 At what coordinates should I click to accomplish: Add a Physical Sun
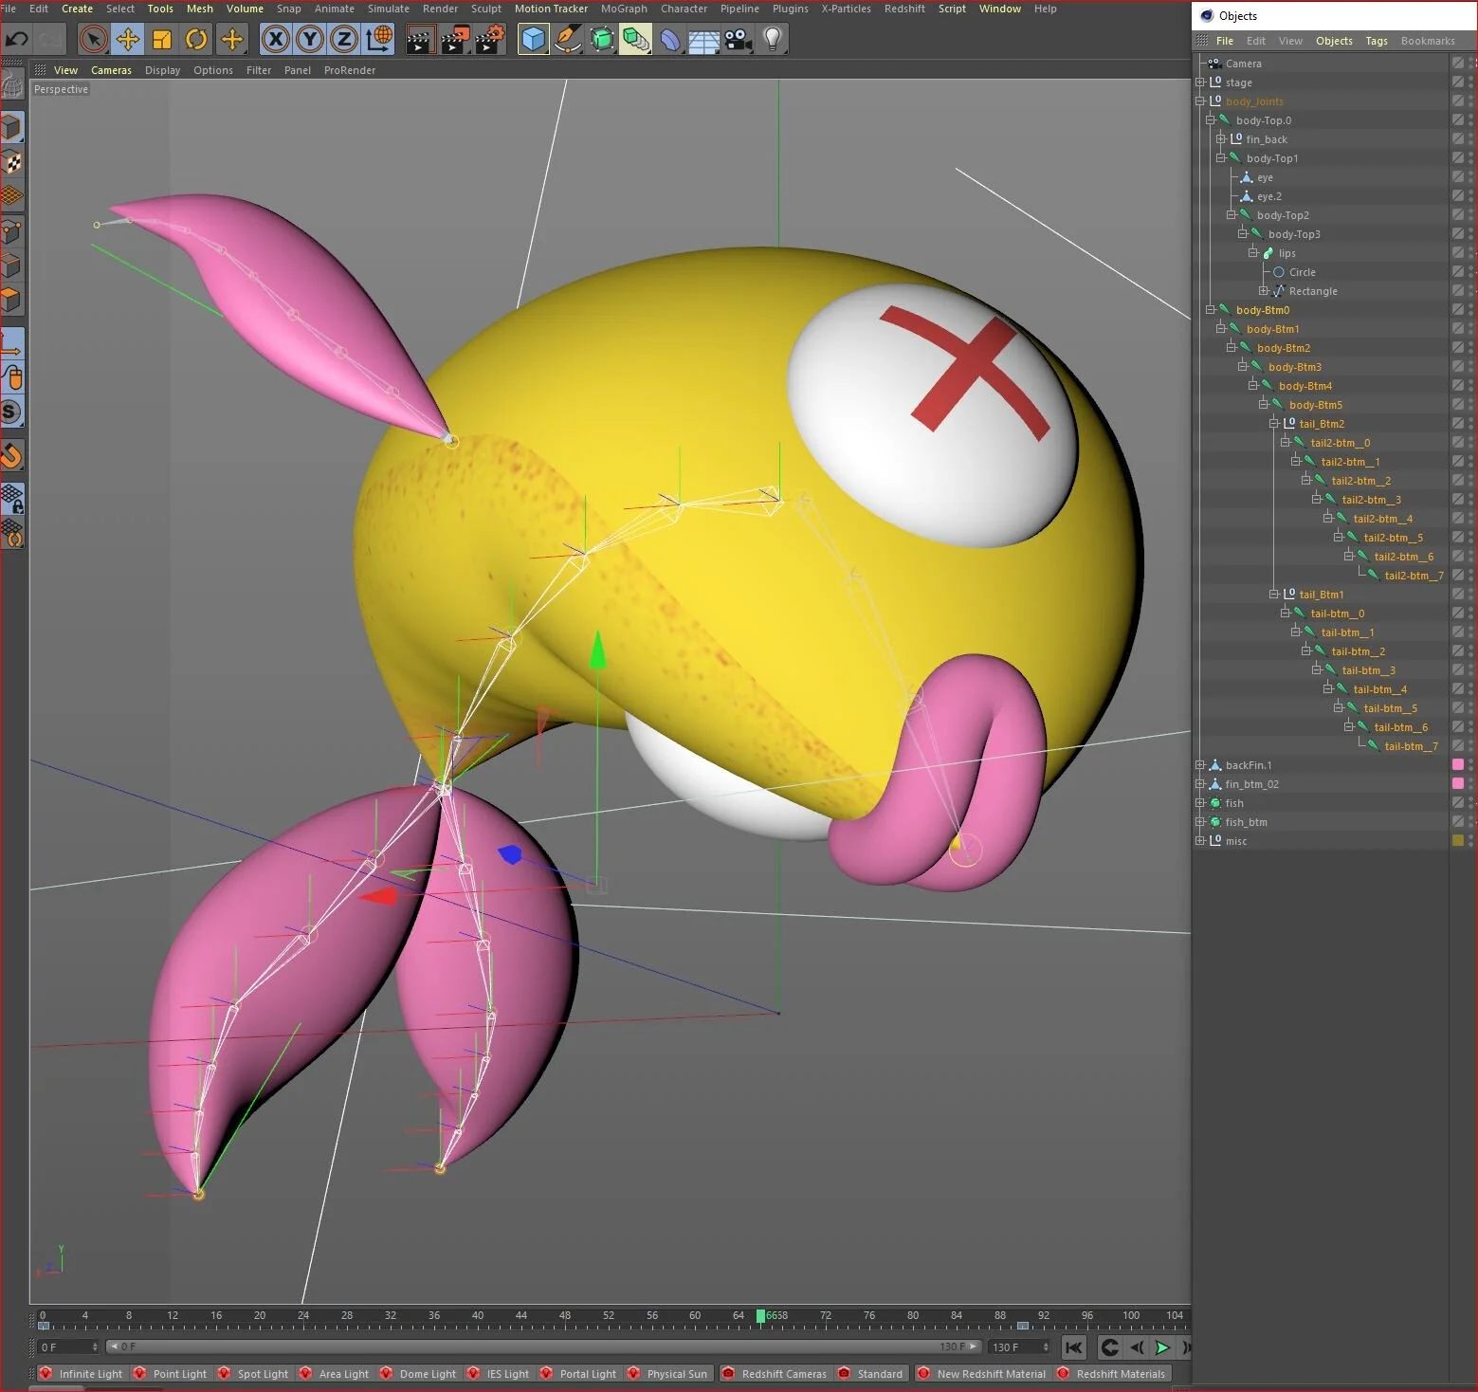pos(666,1373)
